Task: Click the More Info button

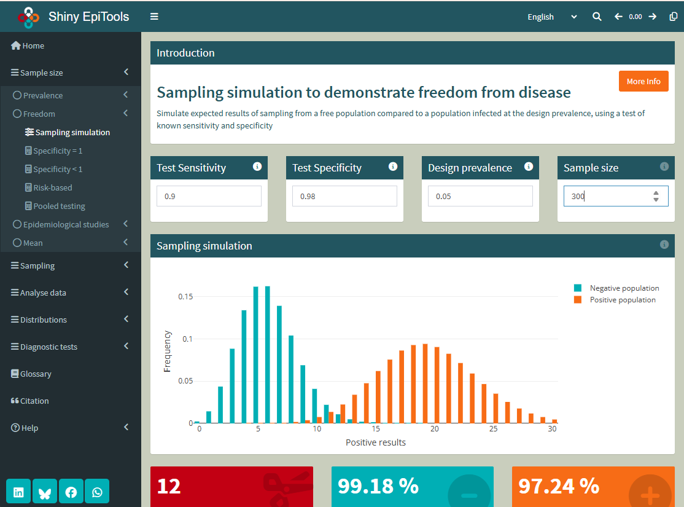Action: (x=643, y=81)
